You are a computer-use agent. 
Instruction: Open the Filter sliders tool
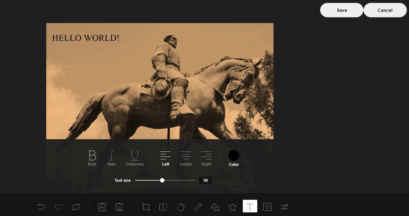(x=285, y=207)
